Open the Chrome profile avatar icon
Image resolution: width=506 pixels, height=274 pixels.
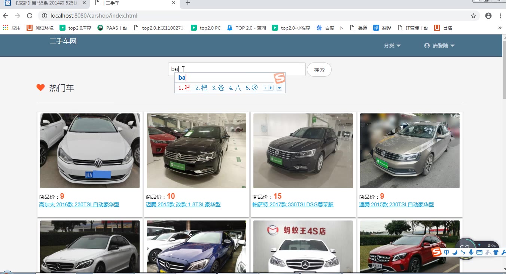coord(488,16)
